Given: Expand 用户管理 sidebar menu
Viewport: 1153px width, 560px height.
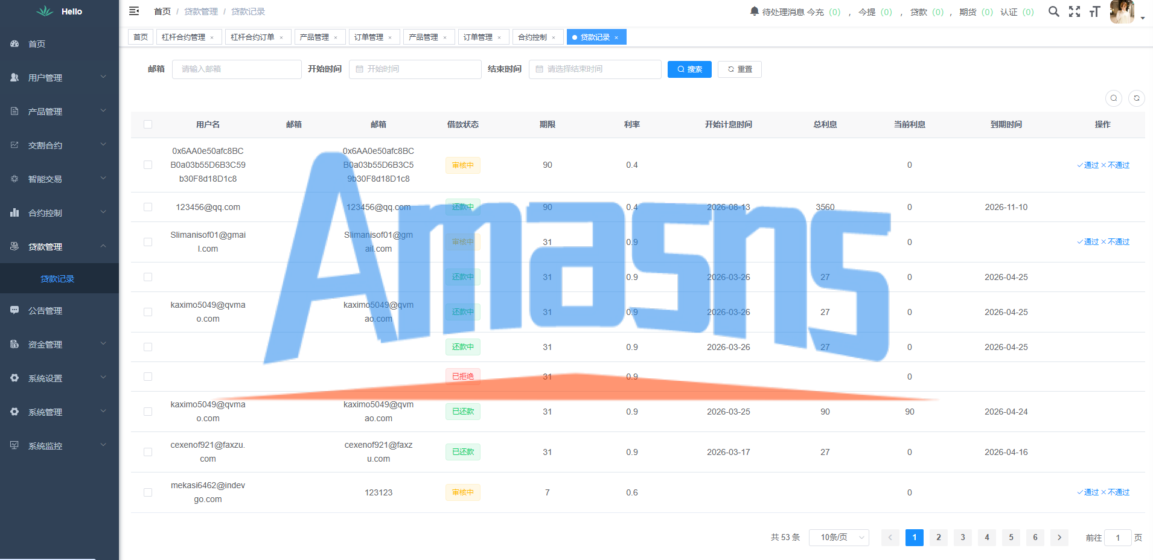Looking at the screenshot, I should click(59, 78).
